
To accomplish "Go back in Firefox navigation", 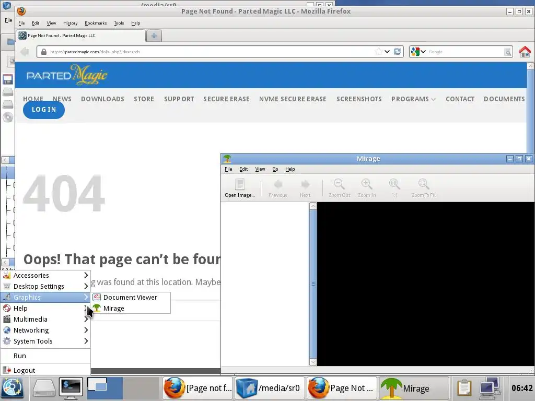I will point(25,52).
